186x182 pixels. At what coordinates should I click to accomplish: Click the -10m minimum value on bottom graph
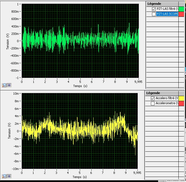tap(15, 169)
